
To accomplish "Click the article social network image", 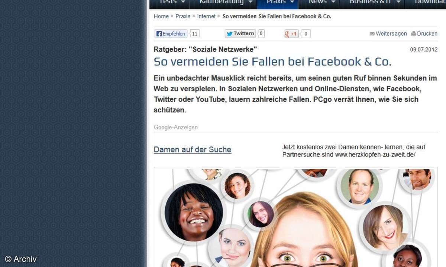I will coord(296,217).
